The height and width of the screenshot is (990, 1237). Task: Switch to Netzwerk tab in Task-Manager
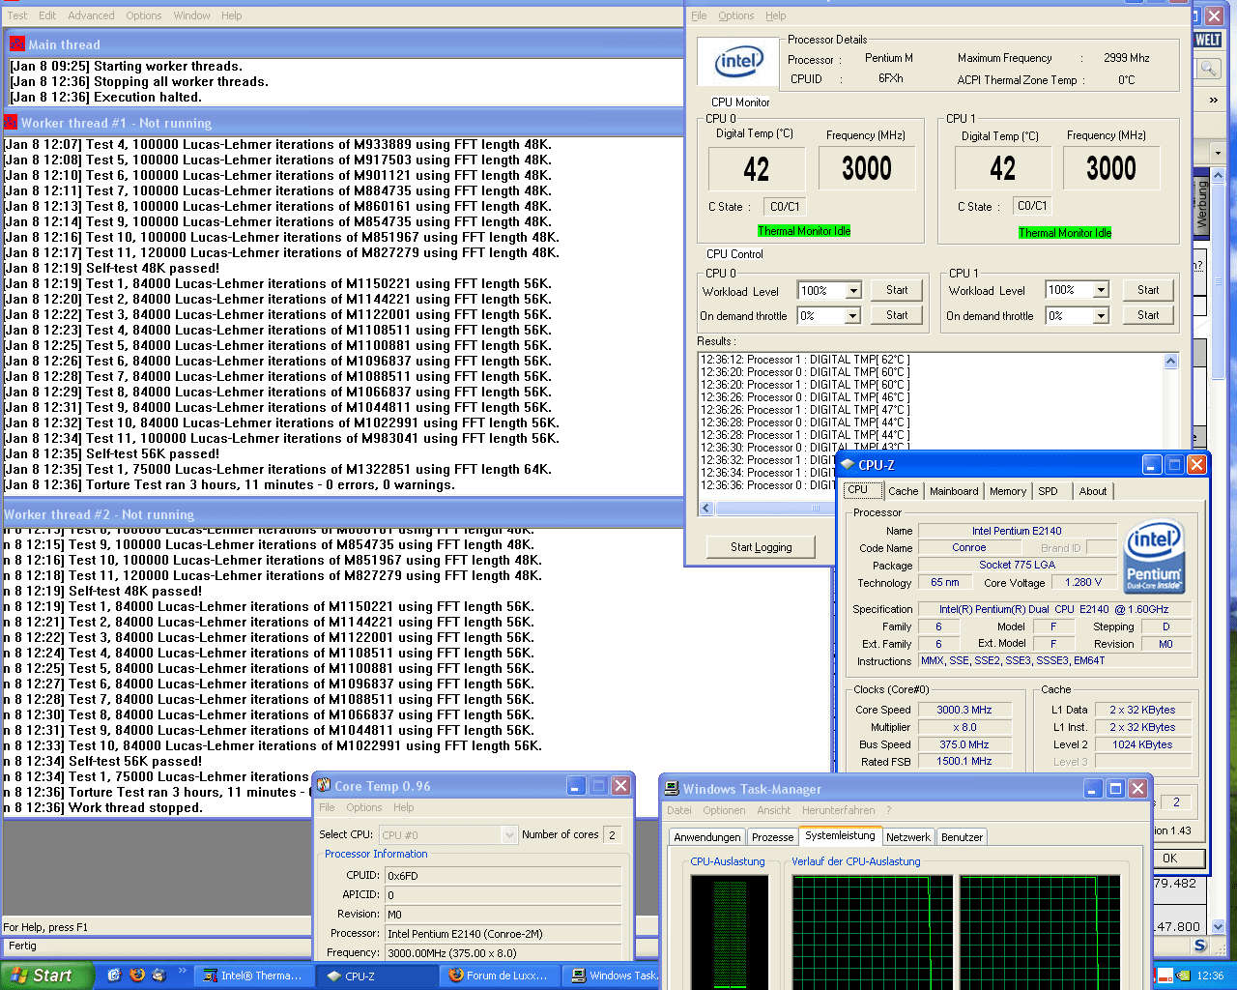(x=908, y=837)
